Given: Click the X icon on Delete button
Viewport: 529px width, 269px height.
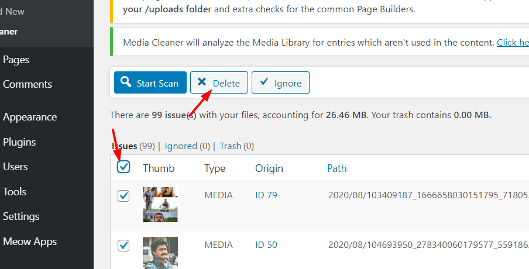Looking at the screenshot, I should [x=202, y=81].
